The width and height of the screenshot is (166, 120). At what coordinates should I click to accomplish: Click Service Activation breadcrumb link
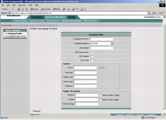[36, 25]
